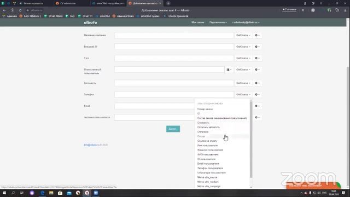Screen dimensions: 350x197
Task: Launch Edge from the taskbar
Action: 43,193
